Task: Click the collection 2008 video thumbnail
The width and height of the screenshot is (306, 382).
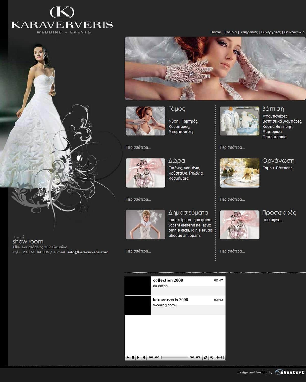Action: tap(138, 286)
